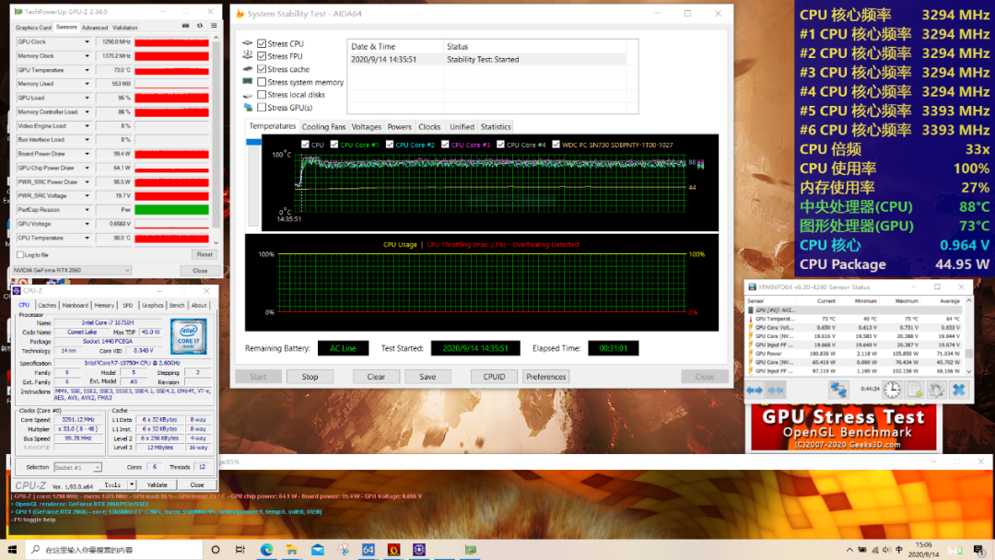
Task: Click Windows taskbar search box
Action: (114, 550)
